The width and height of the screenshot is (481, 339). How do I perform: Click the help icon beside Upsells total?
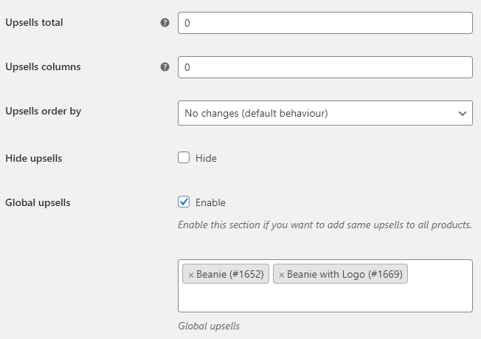[165, 23]
